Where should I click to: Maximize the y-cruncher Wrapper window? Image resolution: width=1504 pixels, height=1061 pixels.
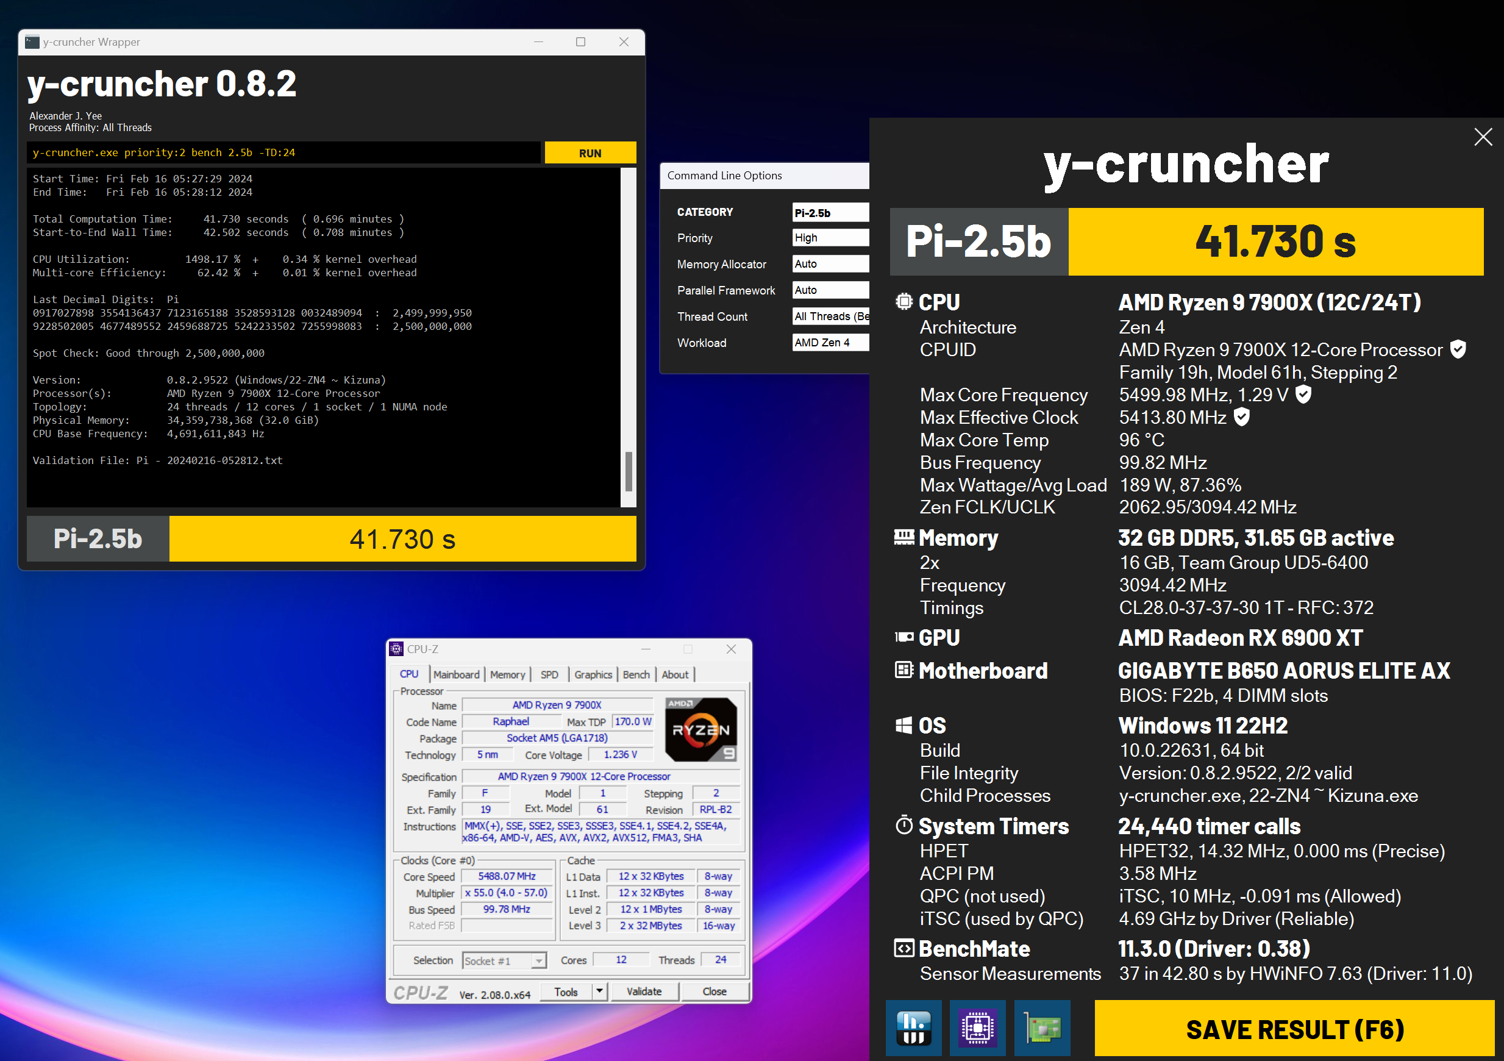[580, 42]
